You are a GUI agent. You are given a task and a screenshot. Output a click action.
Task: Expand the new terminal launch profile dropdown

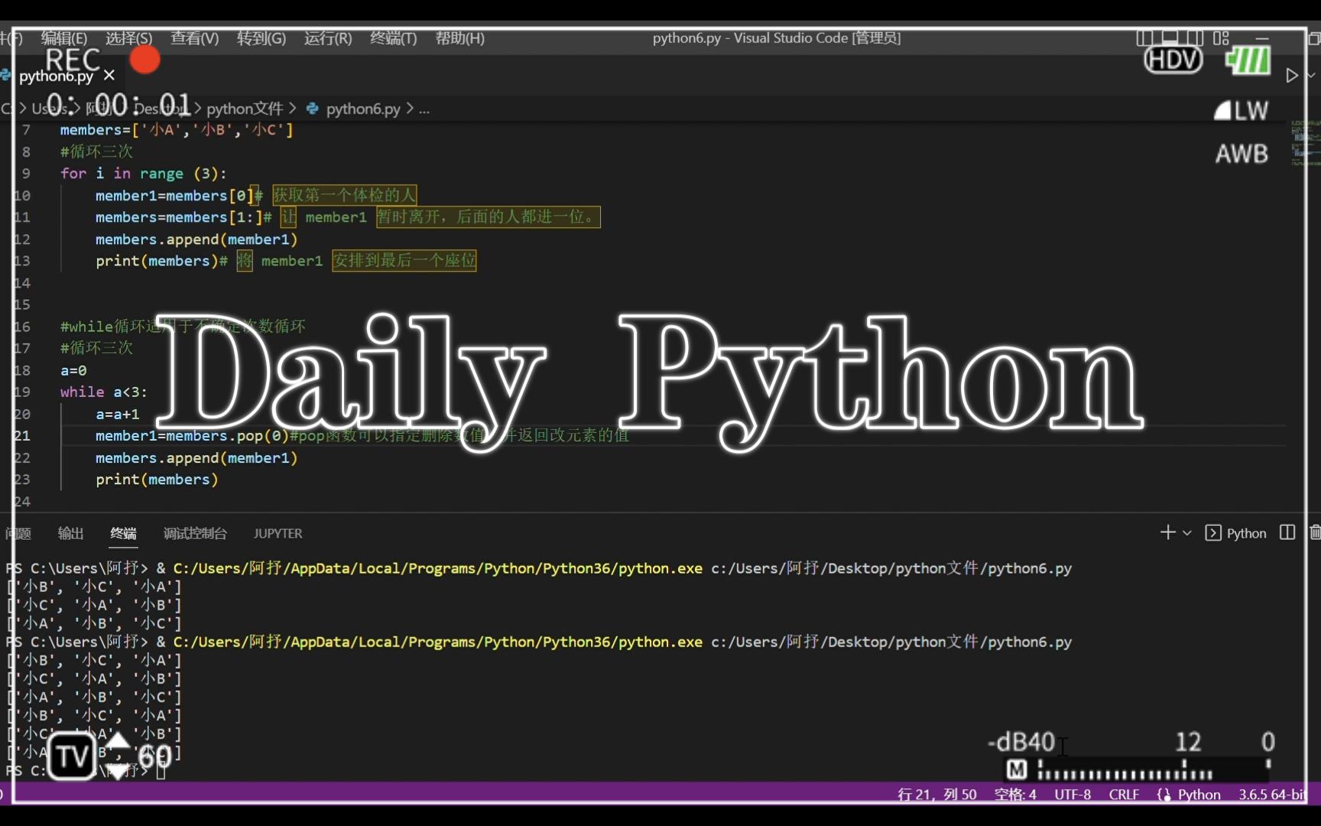coord(1187,533)
